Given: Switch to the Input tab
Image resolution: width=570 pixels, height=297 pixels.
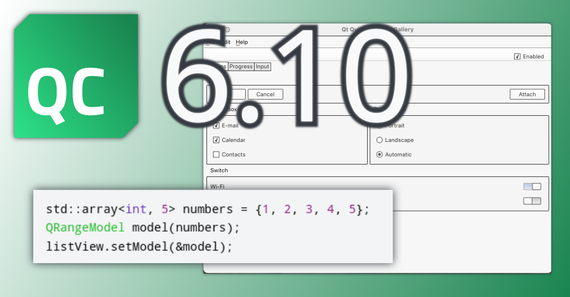Looking at the screenshot, I should point(262,67).
